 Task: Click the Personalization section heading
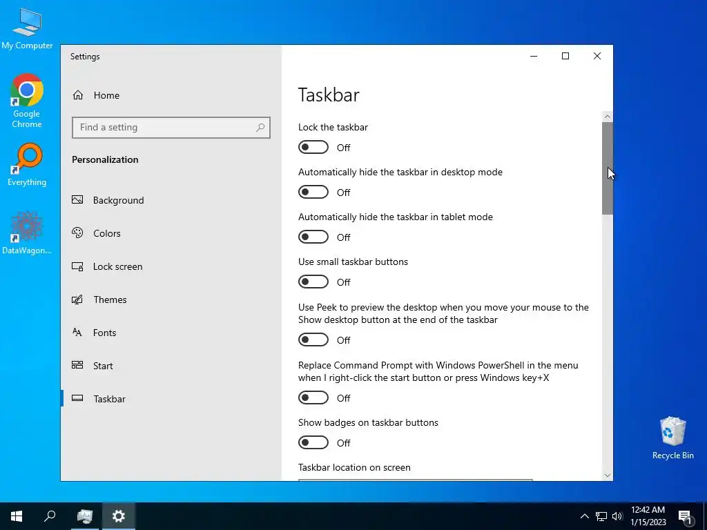point(105,159)
